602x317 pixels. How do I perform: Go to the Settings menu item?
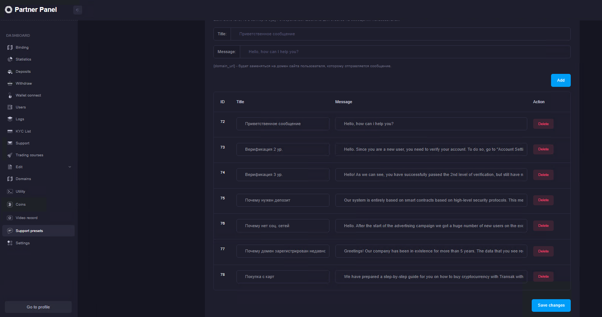tap(22, 243)
